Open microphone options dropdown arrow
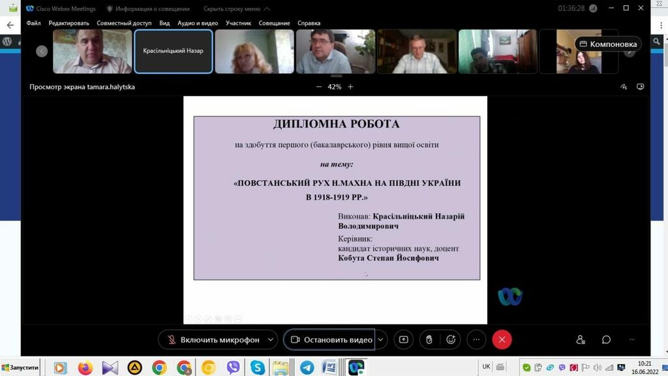 click(270, 339)
